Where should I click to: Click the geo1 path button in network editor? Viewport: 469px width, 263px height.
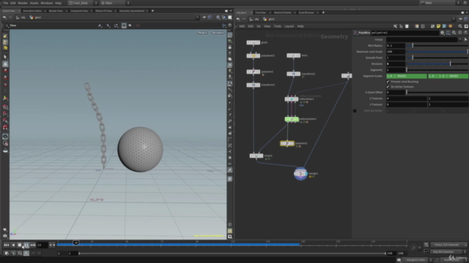tap(269, 19)
